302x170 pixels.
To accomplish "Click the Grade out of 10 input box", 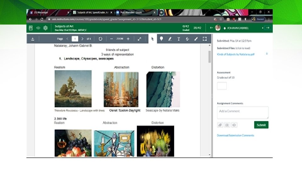I will (222, 86).
